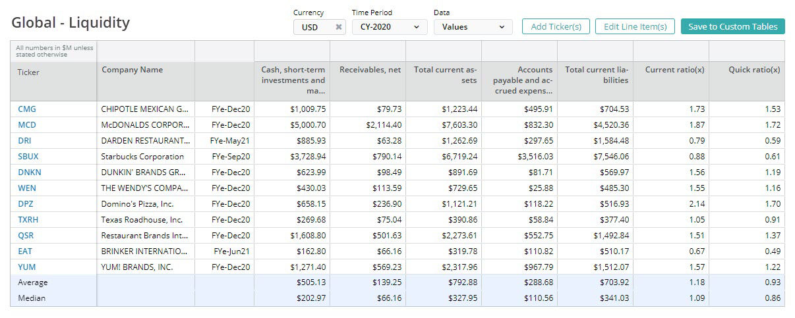Screen dimensions: 795x318
Task: Click the Total current liabilities column header
Action: (x=595, y=80)
